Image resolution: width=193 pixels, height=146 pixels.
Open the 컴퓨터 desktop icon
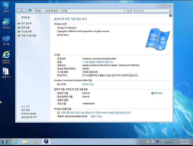tap(6, 7)
